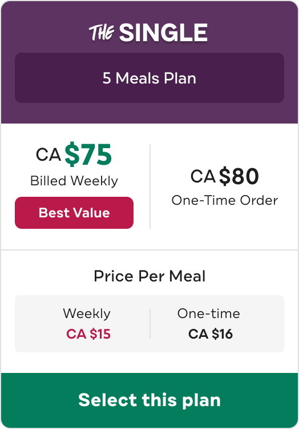Click the word SINGLE in header
This screenshot has width=299, height=429.
coord(163,33)
